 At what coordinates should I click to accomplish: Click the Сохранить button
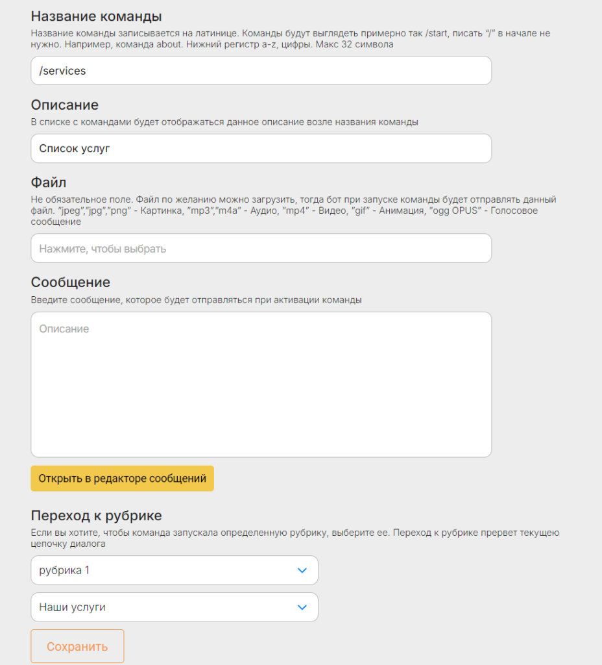[x=78, y=646]
